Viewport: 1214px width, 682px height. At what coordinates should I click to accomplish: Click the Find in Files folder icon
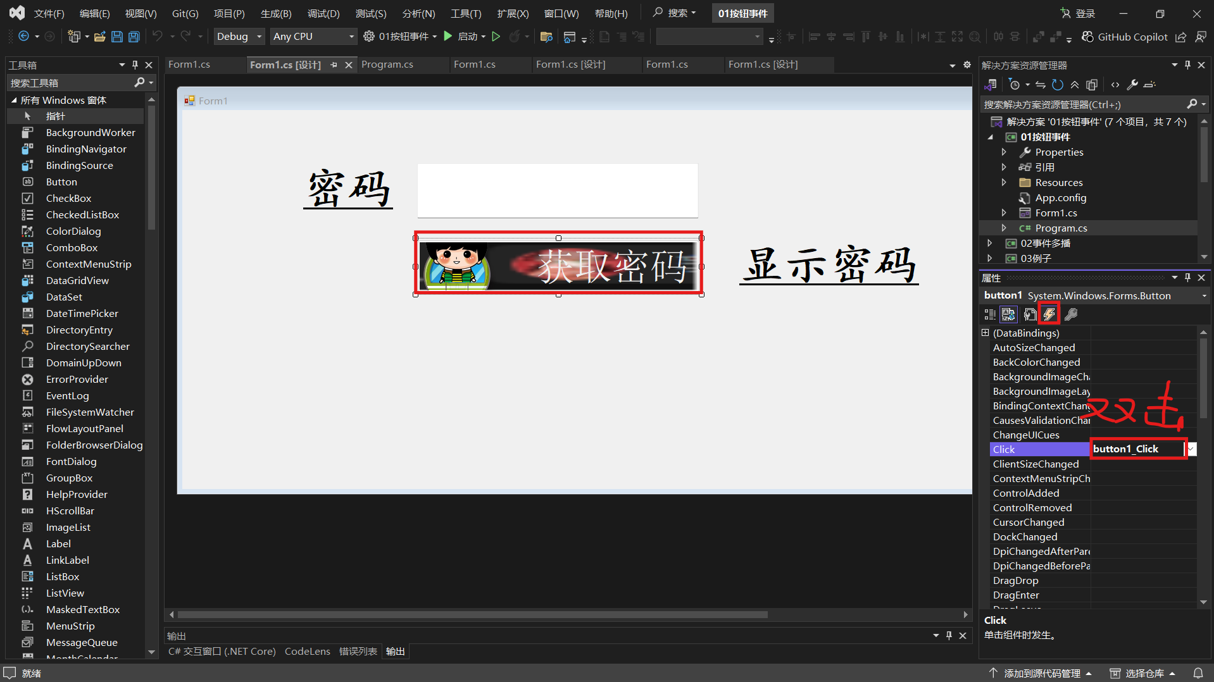pos(546,37)
